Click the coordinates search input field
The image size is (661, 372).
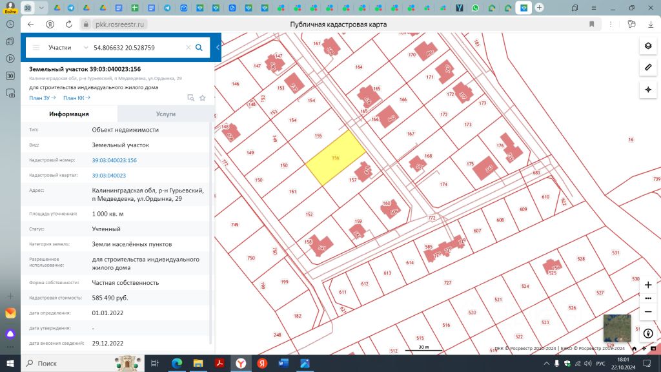pyautogui.click(x=137, y=48)
